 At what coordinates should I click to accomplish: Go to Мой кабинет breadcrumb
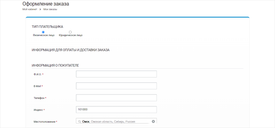point(30,9)
